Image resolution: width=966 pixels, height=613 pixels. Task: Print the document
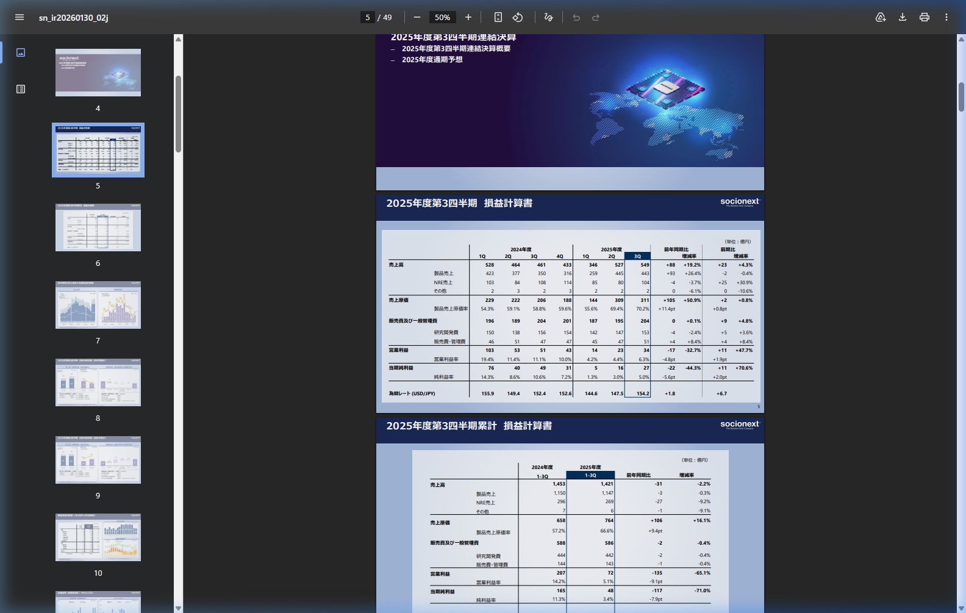click(925, 17)
